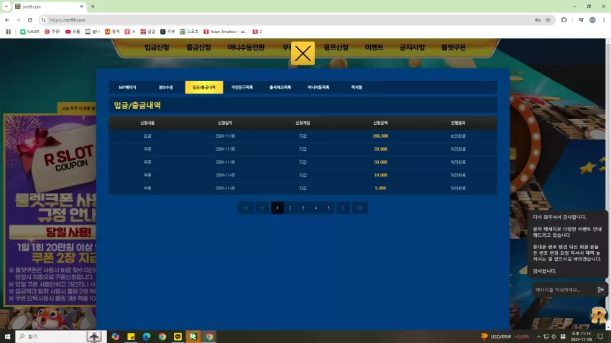This screenshot has height=343, width=611.
Task: Open a new browser tab
Action: point(93,6)
